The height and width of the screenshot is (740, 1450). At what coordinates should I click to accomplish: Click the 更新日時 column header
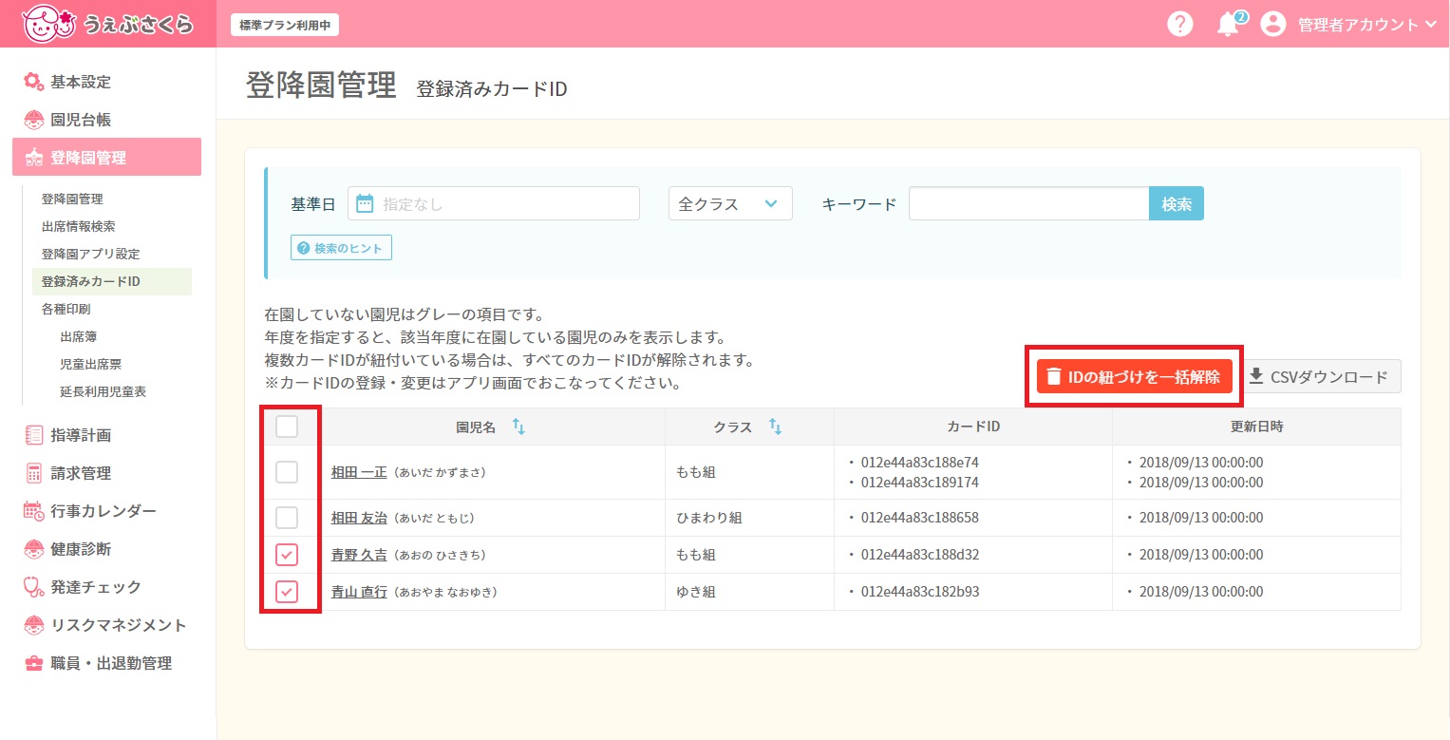pyautogui.click(x=1256, y=427)
